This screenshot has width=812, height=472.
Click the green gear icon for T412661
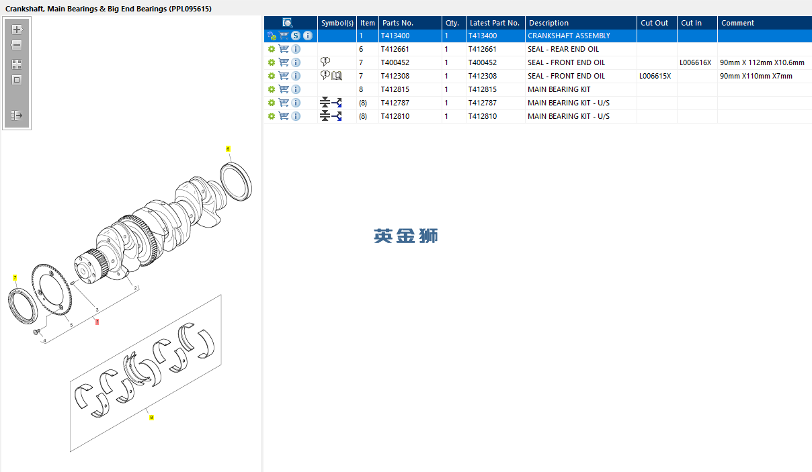[x=272, y=49]
